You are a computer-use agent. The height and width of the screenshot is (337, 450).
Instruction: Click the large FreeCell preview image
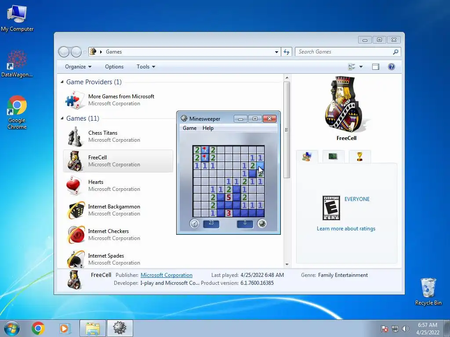coord(346,104)
